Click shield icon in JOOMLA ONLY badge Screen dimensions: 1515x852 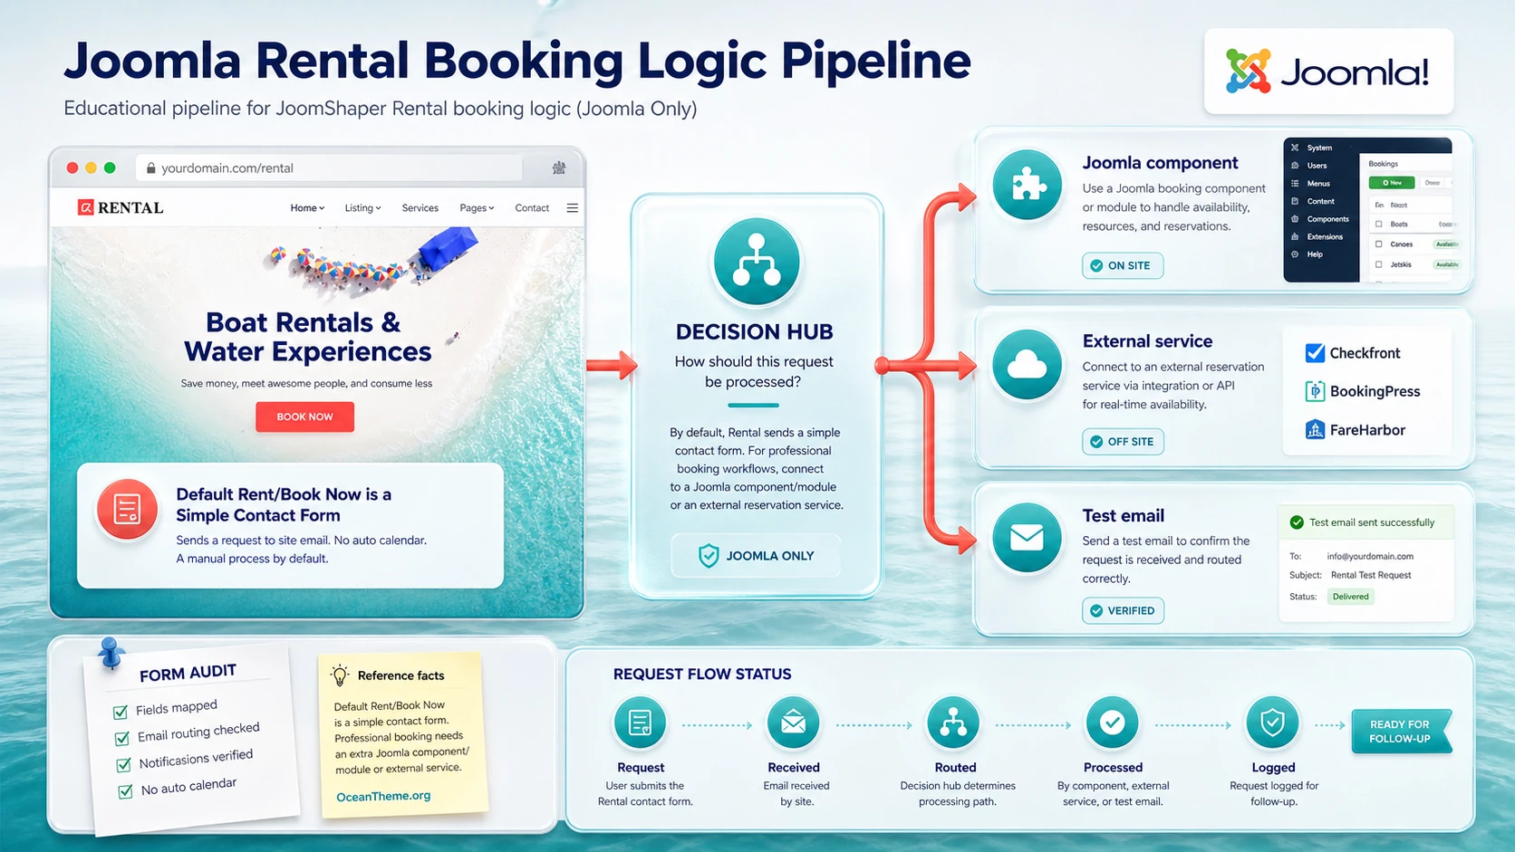click(709, 556)
